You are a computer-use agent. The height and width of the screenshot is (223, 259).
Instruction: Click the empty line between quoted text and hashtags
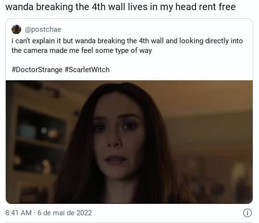pyautogui.click(x=129, y=60)
